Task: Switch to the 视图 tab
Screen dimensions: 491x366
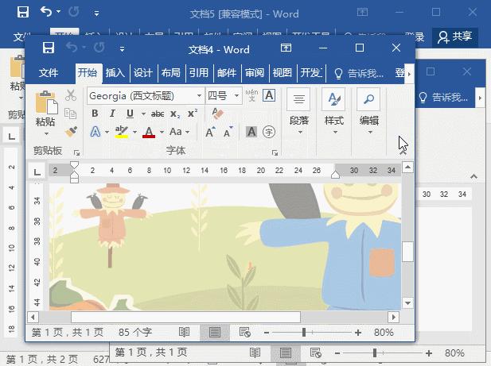Action: tap(283, 73)
